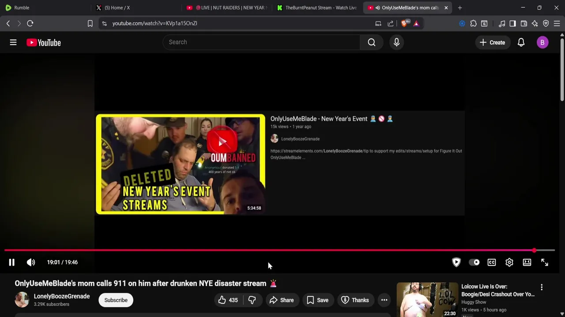Go to YouTube home via logo
565x317 pixels.
[43, 43]
